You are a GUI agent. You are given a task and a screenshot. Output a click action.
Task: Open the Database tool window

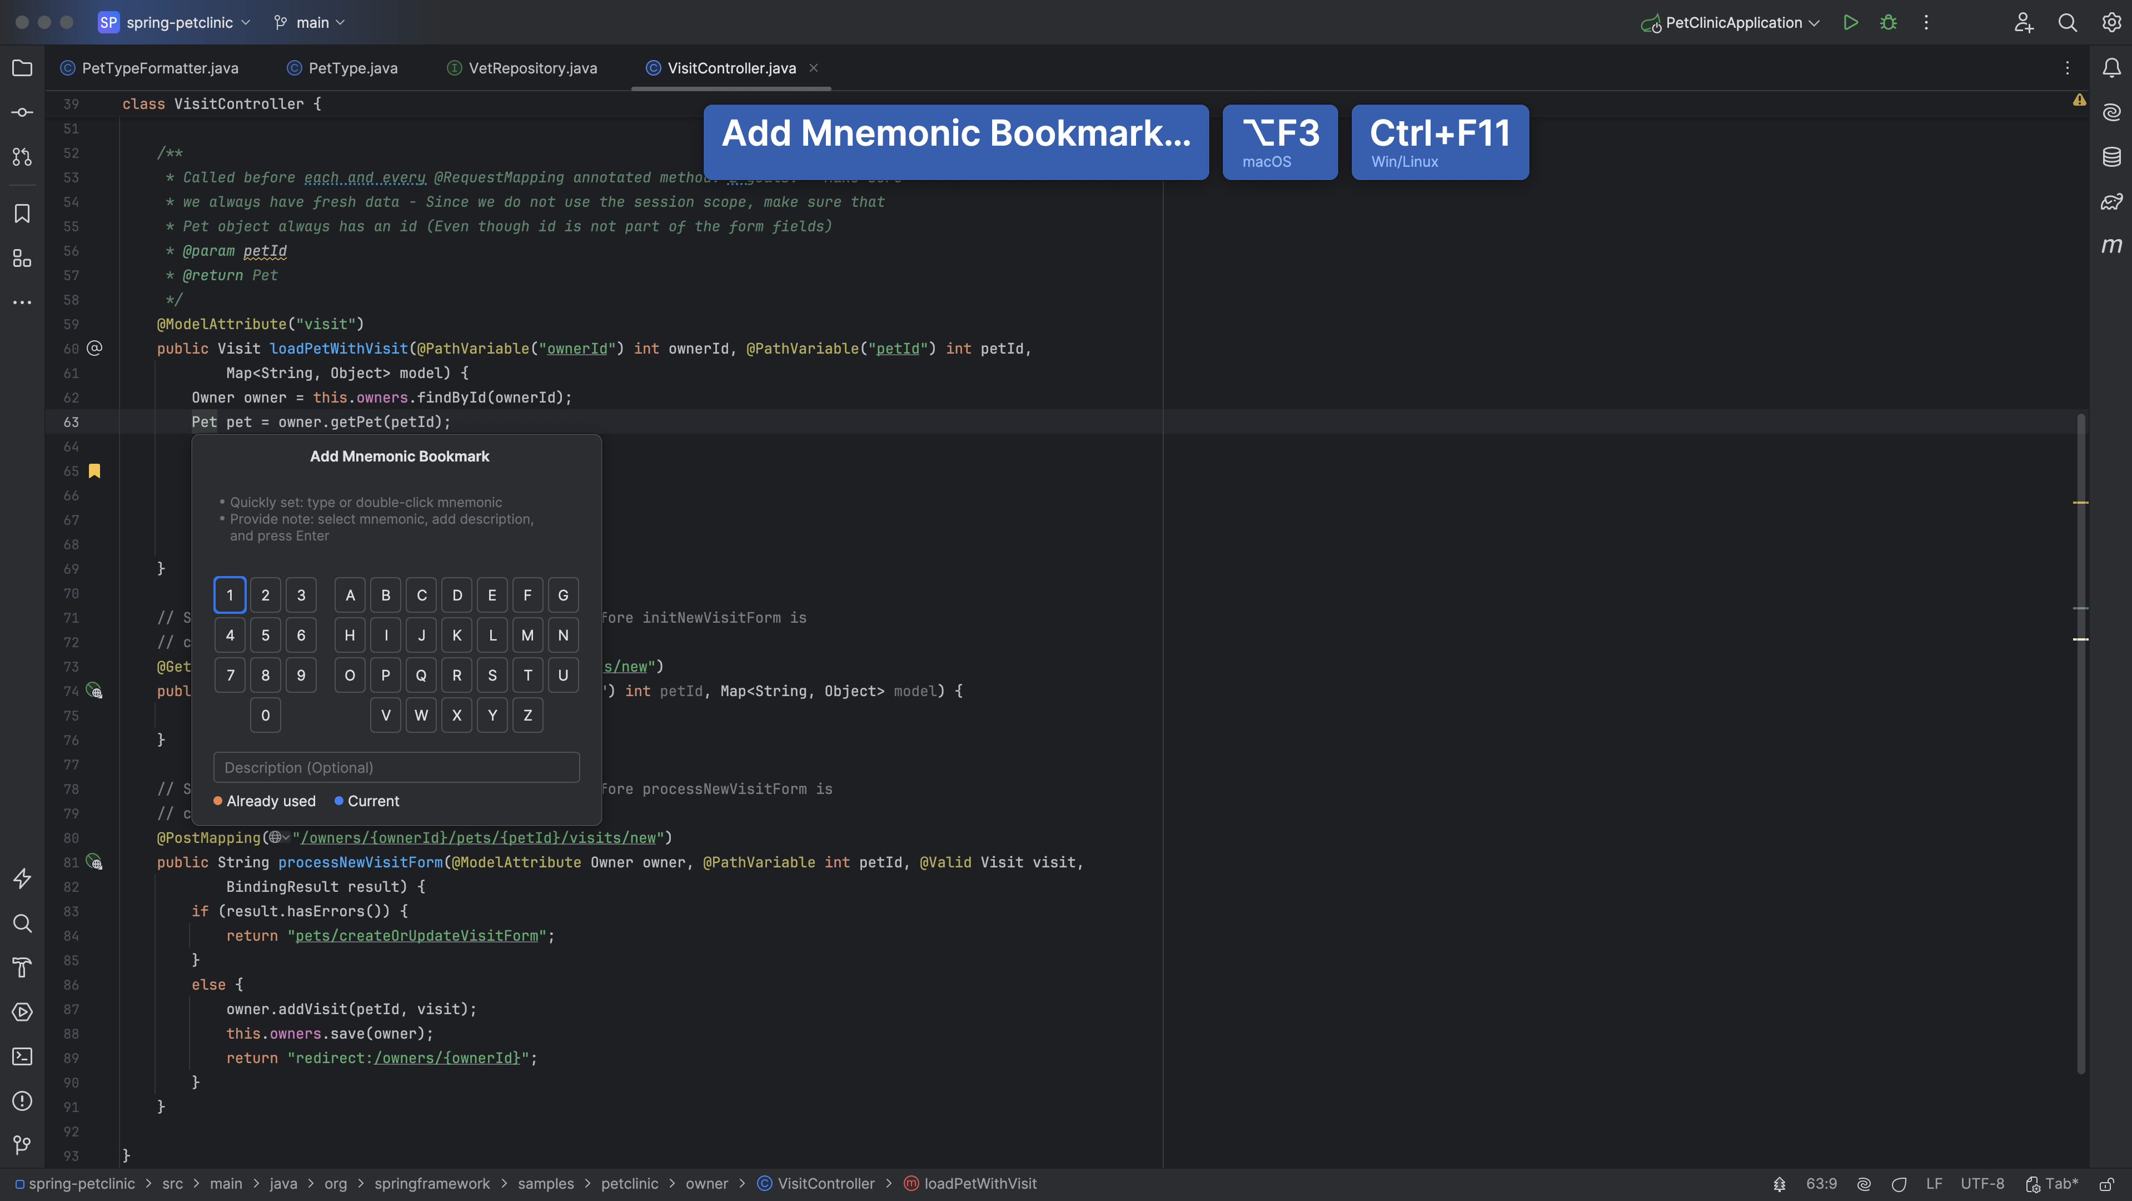coord(2111,156)
